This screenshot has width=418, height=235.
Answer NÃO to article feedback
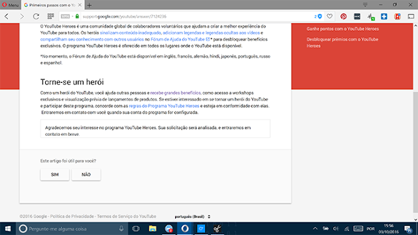click(x=86, y=174)
